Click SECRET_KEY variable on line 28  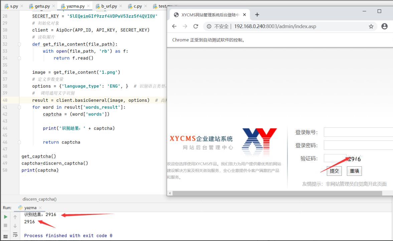point(45,16)
